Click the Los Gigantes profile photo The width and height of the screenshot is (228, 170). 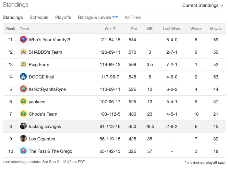coord(23,139)
